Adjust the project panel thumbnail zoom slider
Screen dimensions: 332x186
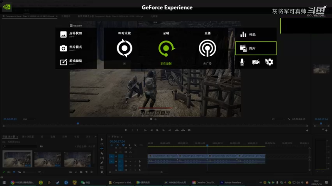(x=29, y=172)
